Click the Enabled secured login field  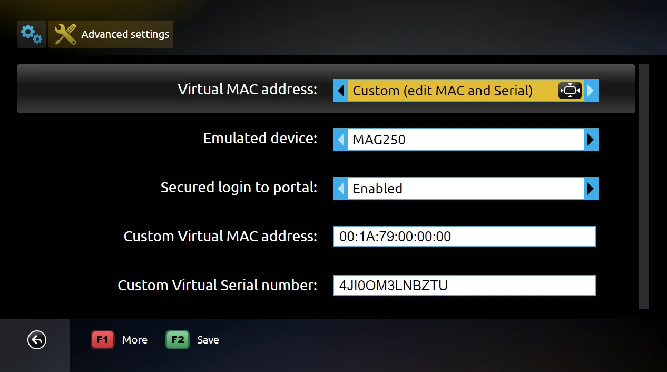(x=466, y=189)
